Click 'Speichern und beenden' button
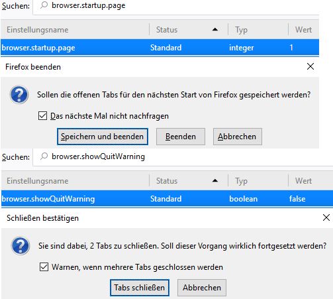This screenshot has height=299, width=333. (103, 137)
